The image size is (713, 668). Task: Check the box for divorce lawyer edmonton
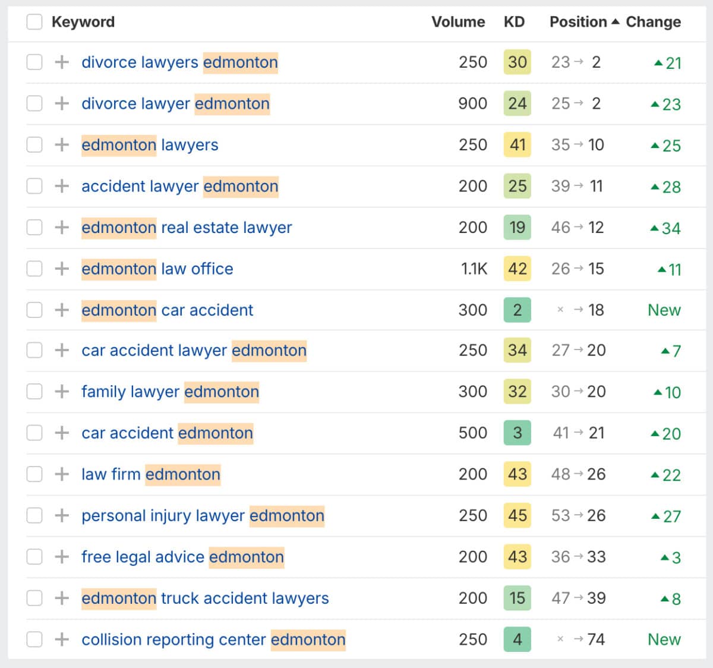coord(34,103)
